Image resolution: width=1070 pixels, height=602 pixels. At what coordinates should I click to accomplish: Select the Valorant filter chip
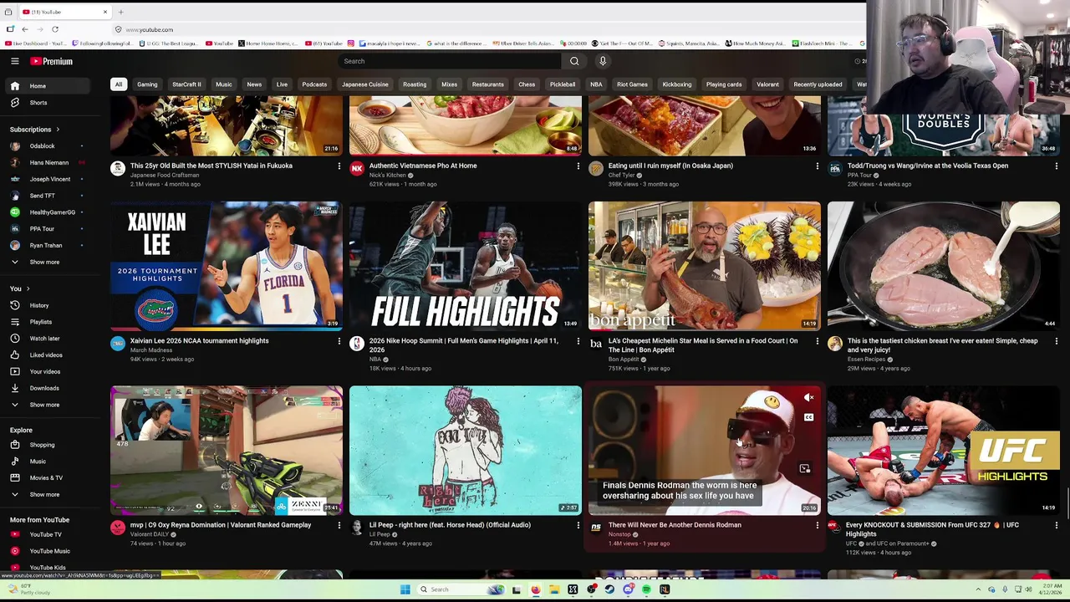coord(767,84)
